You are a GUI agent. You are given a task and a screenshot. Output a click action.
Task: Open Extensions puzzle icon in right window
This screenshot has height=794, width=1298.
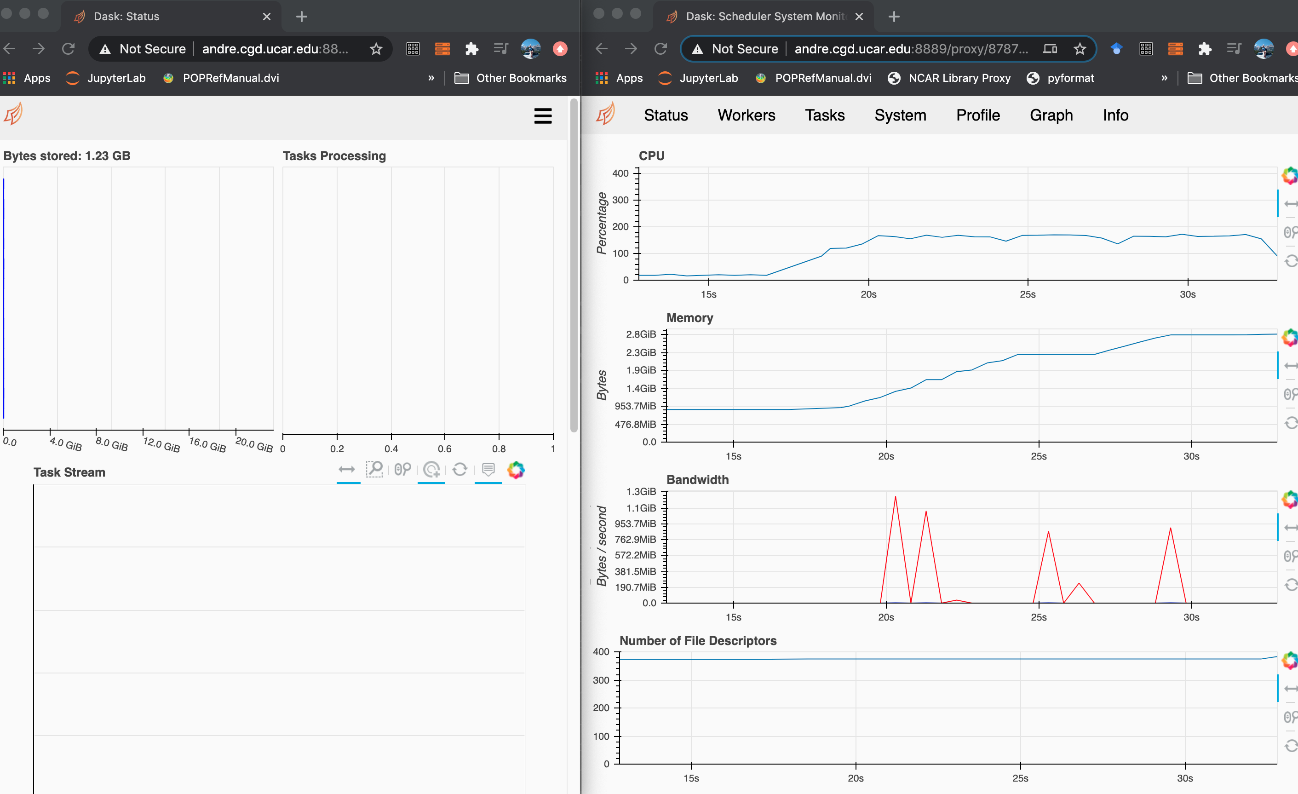coord(1205,49)
